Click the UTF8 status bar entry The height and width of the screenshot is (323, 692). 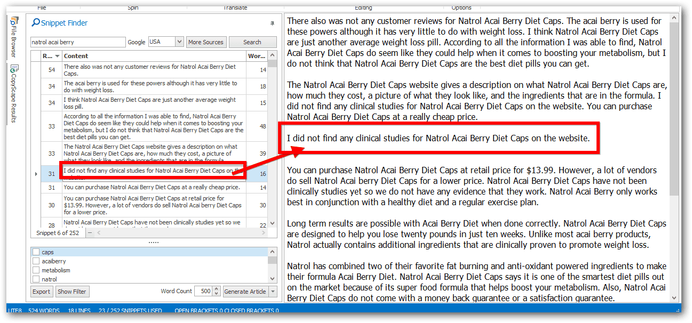[x=14, y=310]
